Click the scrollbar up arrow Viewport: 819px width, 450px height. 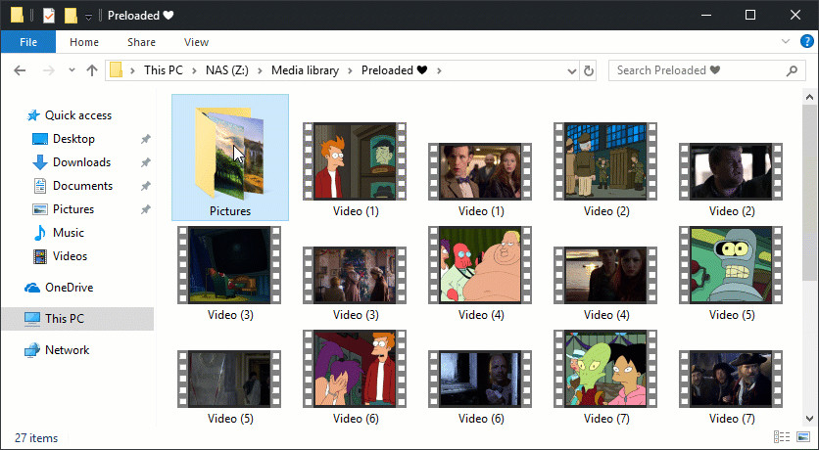(x=809, y=97)
